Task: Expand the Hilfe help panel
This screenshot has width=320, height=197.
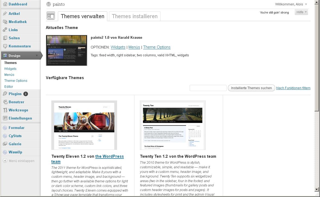Action: pos(301,12)
